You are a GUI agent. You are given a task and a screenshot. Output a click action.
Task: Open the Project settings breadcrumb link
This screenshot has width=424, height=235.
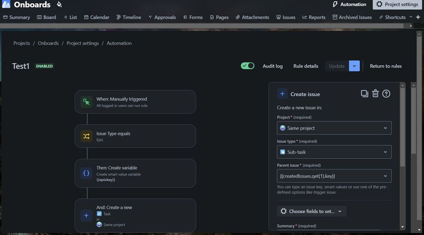pyautogui.click(x=82, y=43)
